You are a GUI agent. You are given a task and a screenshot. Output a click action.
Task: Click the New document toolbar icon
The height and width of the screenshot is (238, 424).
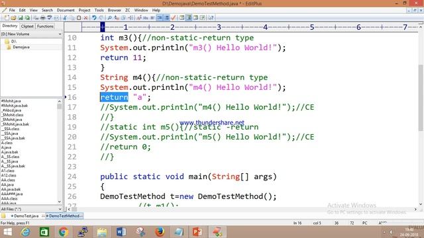(6, 18)
